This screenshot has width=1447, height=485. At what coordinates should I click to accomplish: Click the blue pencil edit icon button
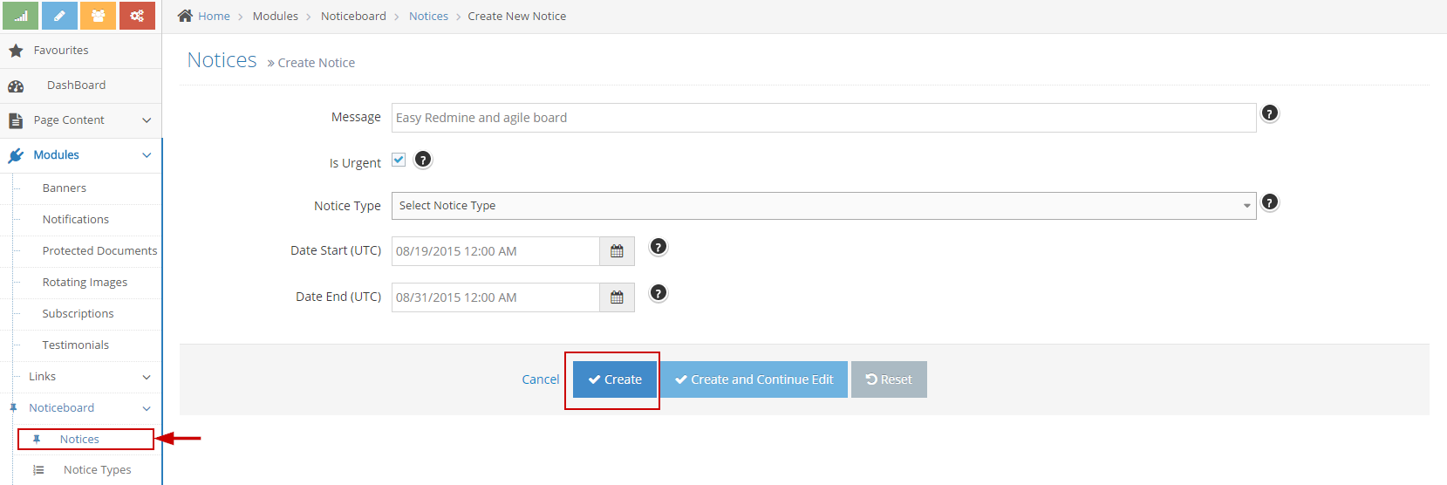59,16
